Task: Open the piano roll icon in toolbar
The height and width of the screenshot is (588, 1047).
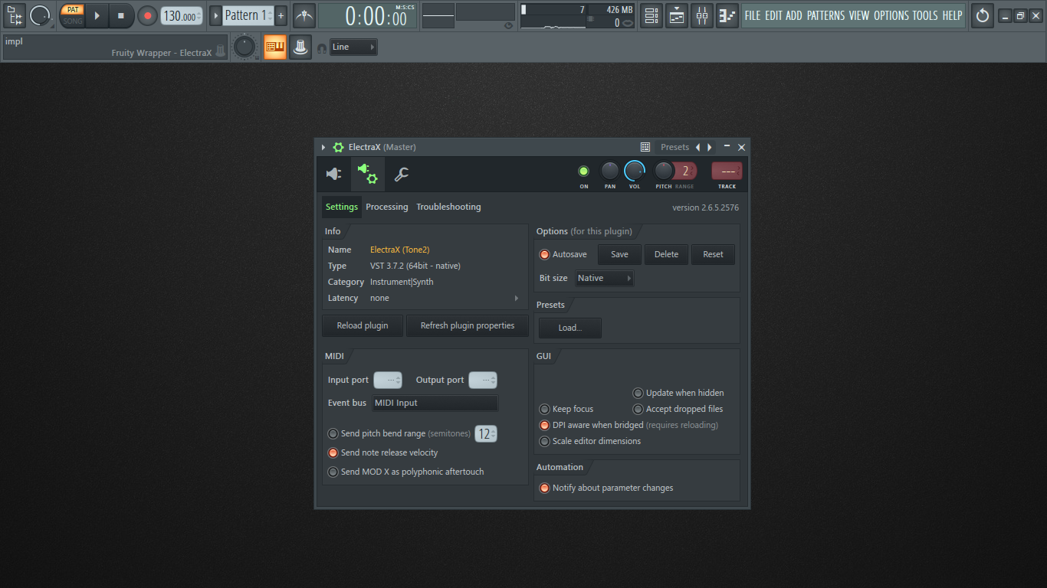Action: 727,15
